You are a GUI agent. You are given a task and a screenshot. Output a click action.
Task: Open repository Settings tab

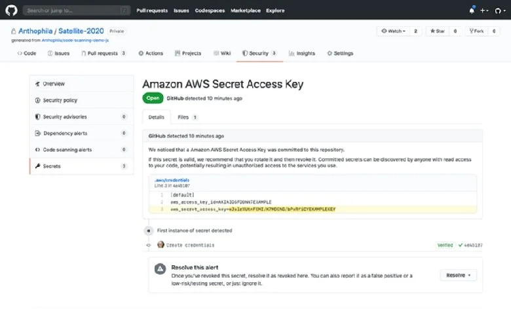pos(340,53)
